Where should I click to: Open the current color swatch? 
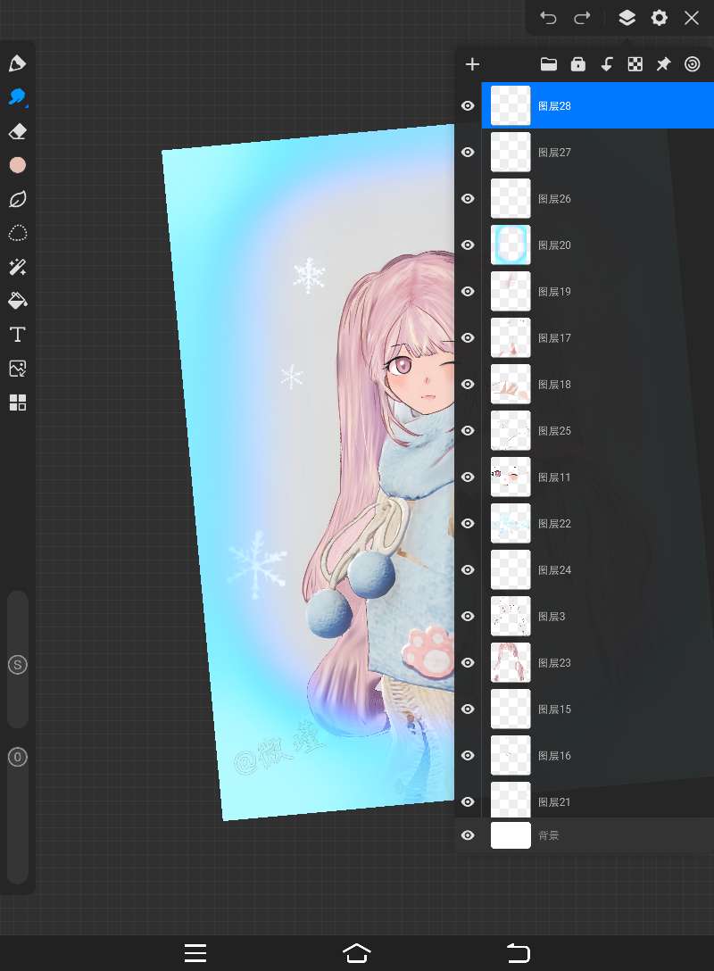click(x=17, y=165)
